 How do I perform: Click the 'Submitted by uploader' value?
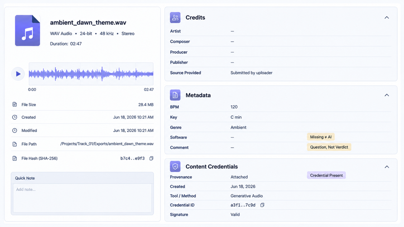coord(251,73)
